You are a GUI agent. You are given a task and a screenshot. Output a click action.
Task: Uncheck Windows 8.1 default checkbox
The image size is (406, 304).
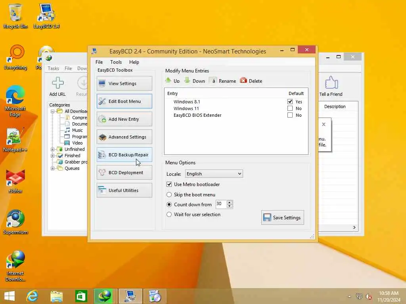tap(290, 102)
